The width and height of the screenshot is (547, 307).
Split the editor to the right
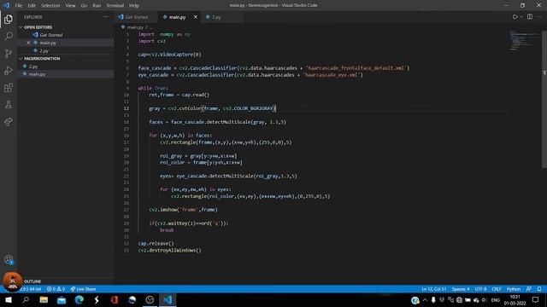click(x=530, y=17)
